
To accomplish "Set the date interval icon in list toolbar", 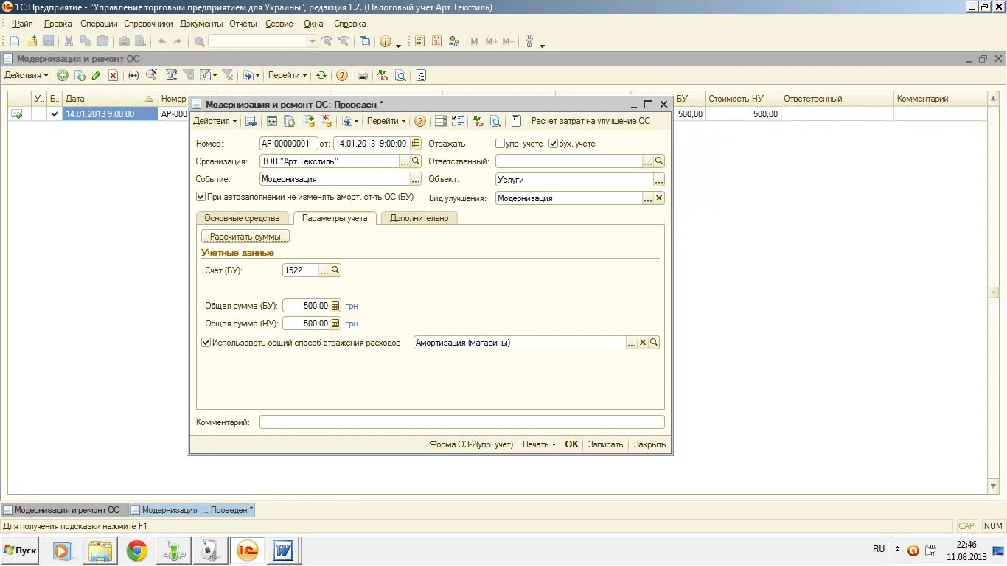I will coord(133,75).
